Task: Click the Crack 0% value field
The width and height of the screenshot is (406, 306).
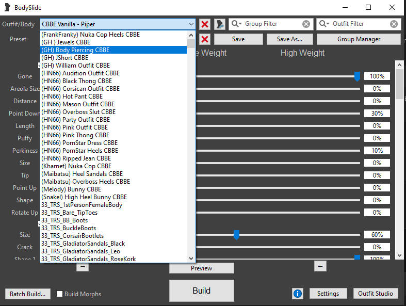Action: (377, 247)
